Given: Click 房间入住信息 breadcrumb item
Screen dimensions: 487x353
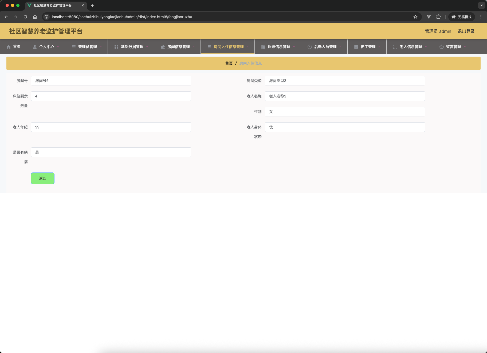Looking at the screenshot, I should click(x=250, y=63).
